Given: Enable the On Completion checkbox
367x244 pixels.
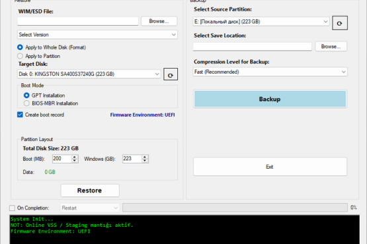Looking at the screenshot, I should [x=12, y=208].
